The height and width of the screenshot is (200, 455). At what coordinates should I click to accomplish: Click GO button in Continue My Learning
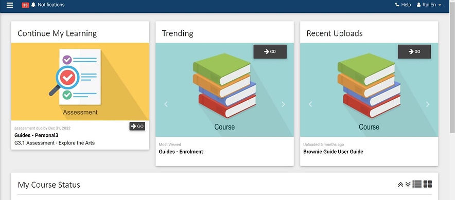click(x=137, y=126)
